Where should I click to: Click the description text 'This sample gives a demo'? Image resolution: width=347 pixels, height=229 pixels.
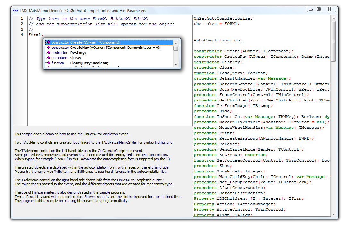[x=72, y=134]
